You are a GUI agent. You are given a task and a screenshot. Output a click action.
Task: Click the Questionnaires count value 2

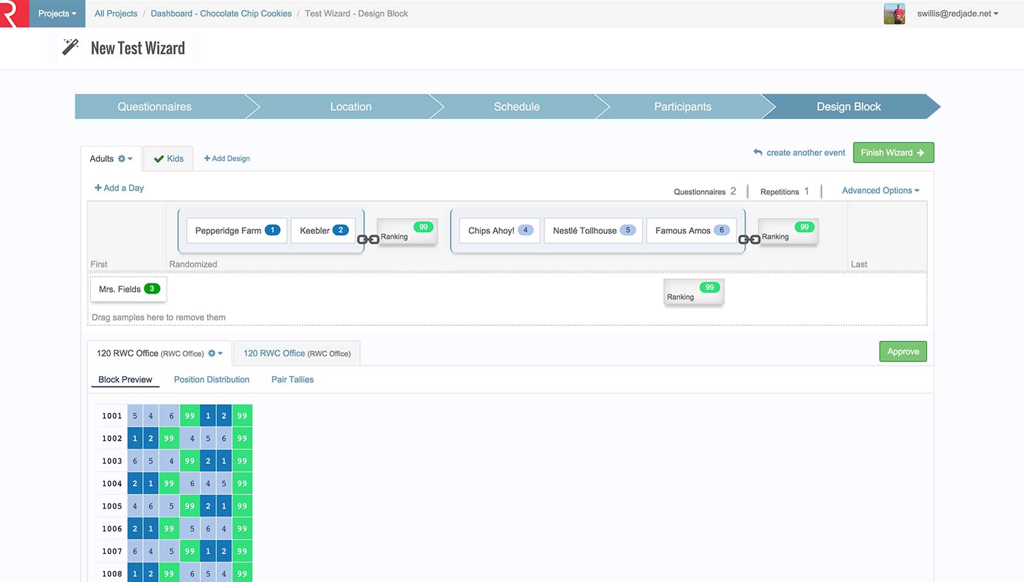pos(733,191)
